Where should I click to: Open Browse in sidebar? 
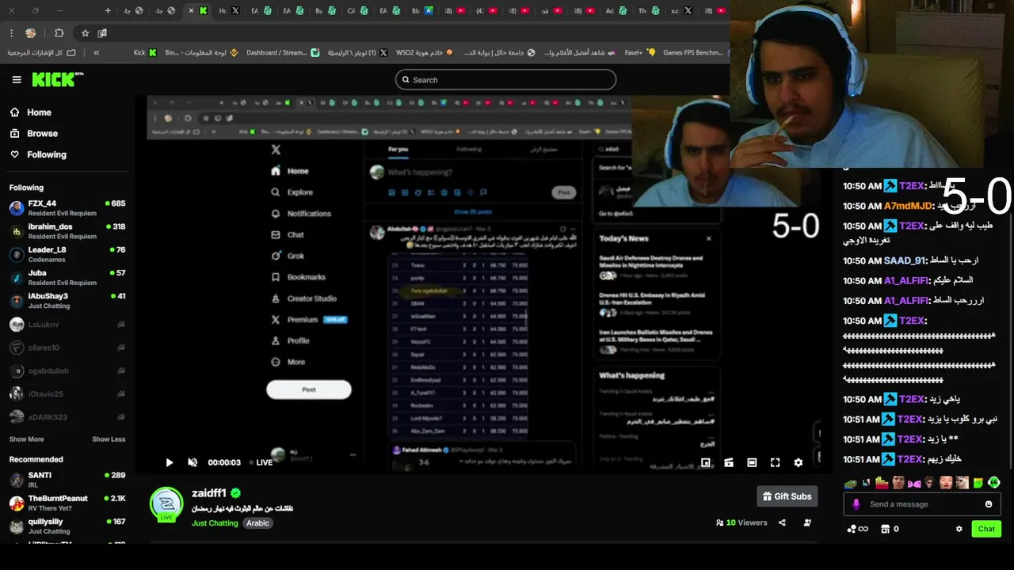coord(33,133)
